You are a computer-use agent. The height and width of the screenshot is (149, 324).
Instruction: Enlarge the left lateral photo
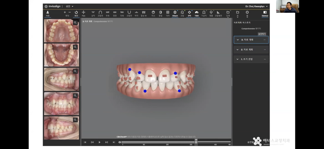75,120
